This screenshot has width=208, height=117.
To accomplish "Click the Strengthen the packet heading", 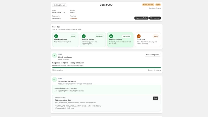I will [67, 81].
